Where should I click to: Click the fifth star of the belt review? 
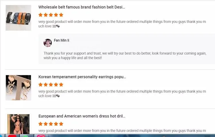61,15
